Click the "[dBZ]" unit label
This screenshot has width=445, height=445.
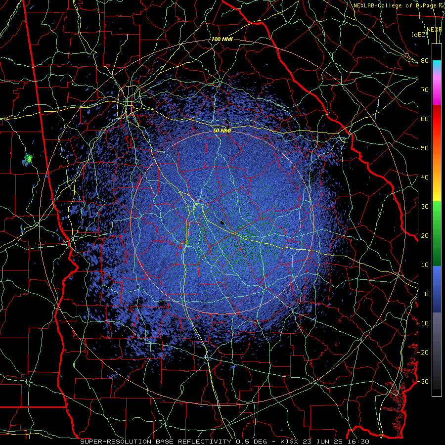tap(420, 34)
